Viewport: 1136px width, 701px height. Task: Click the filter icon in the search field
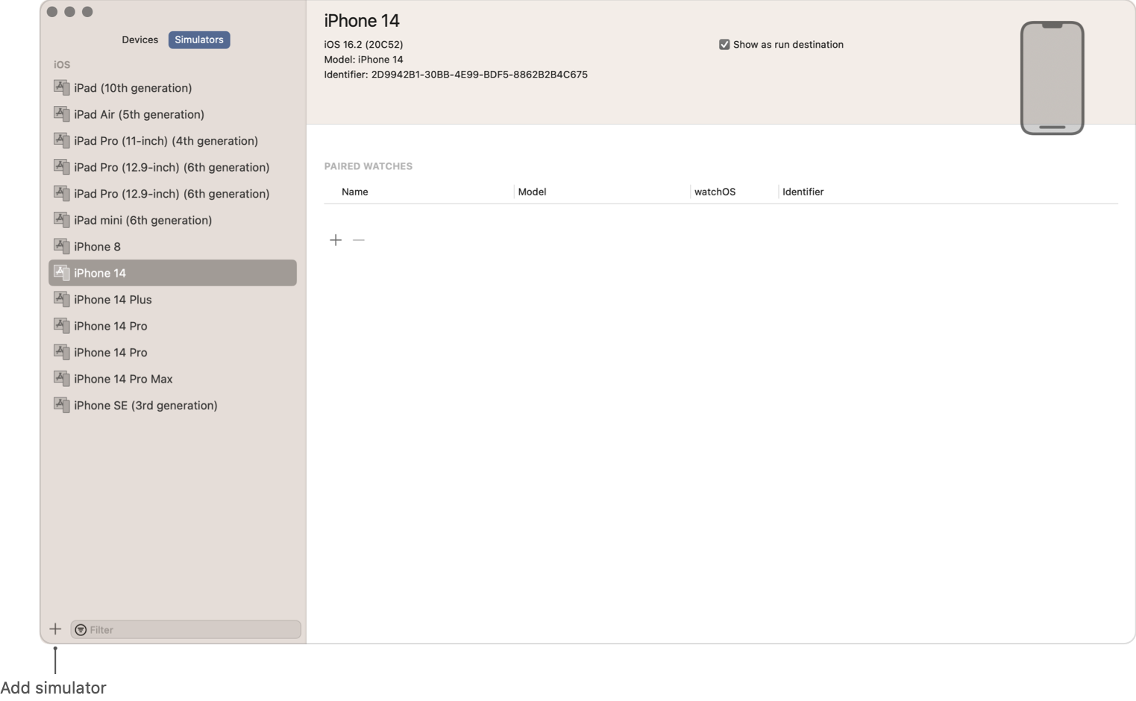coord(81,630)
